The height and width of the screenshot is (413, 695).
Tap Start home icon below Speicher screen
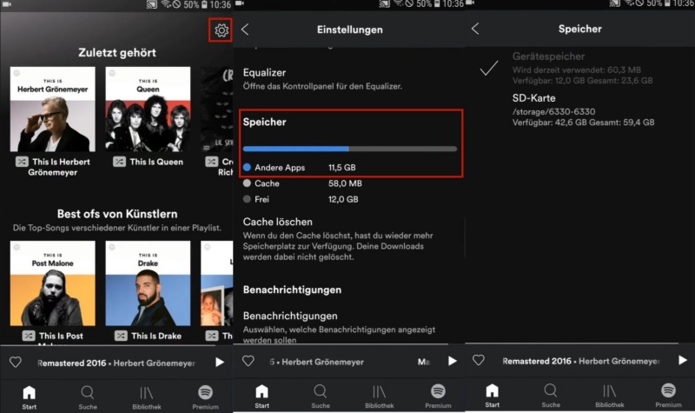click(492, 396)
